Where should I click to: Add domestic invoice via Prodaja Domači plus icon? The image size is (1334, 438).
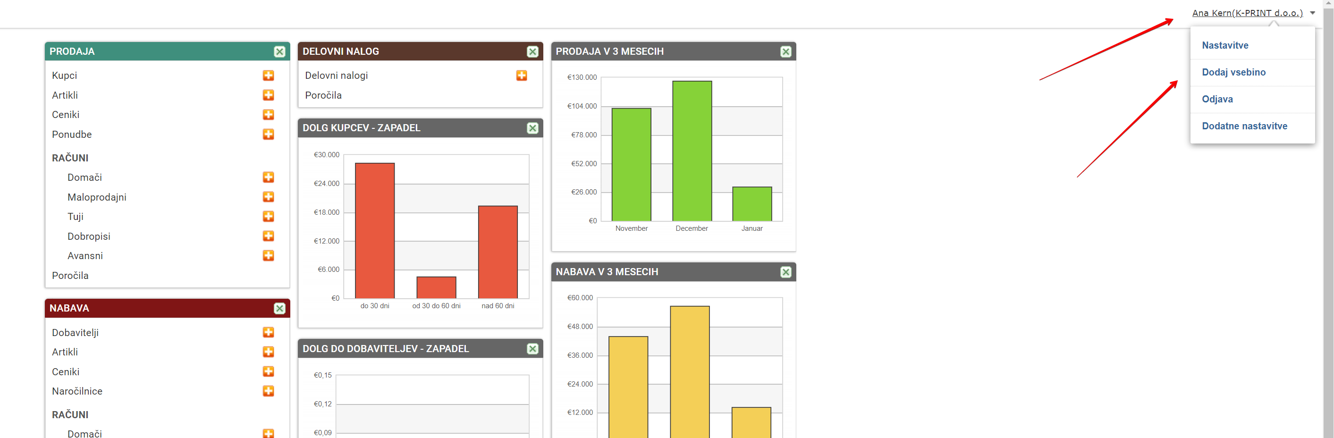tap(268, 177)
